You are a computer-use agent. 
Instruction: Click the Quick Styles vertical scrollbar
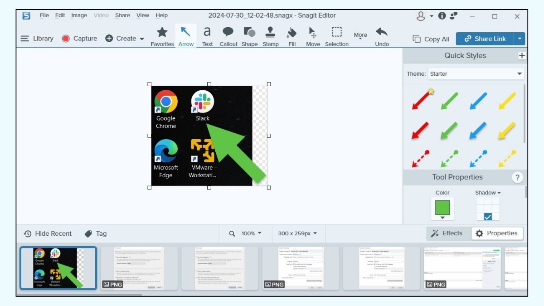(525, 113)
